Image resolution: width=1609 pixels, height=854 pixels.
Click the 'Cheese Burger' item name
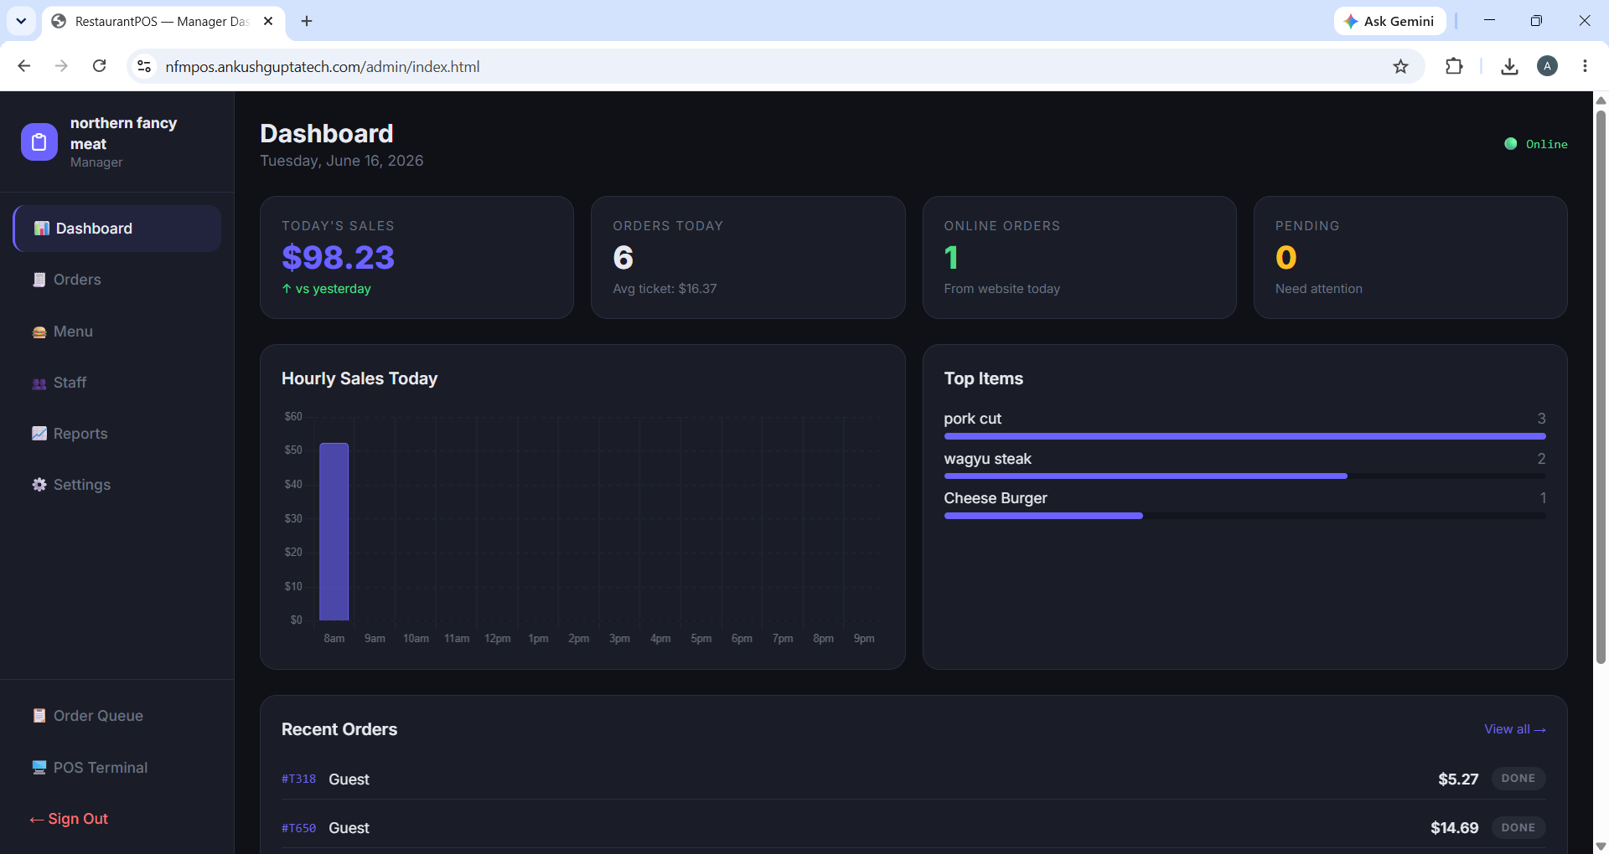click(x=996, y=498)
